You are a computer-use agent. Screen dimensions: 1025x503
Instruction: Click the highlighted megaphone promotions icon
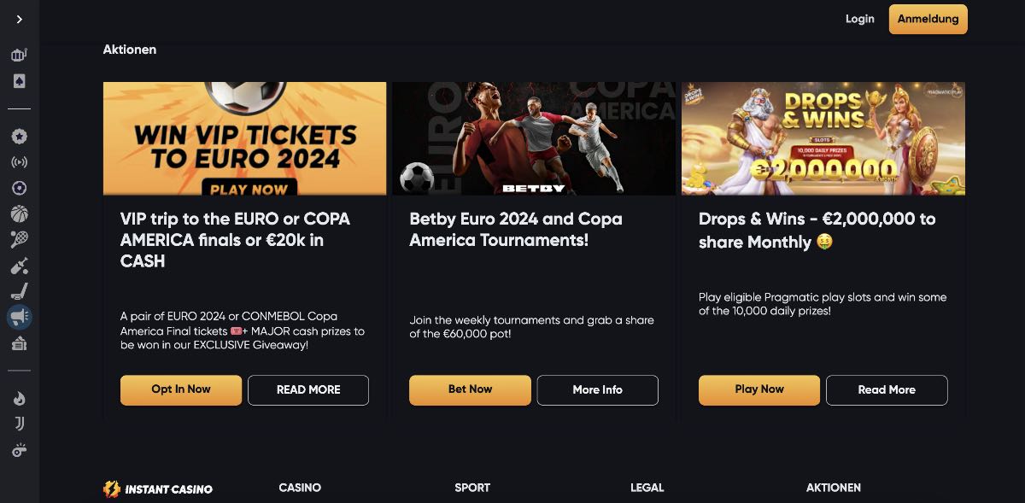[19, 317]
